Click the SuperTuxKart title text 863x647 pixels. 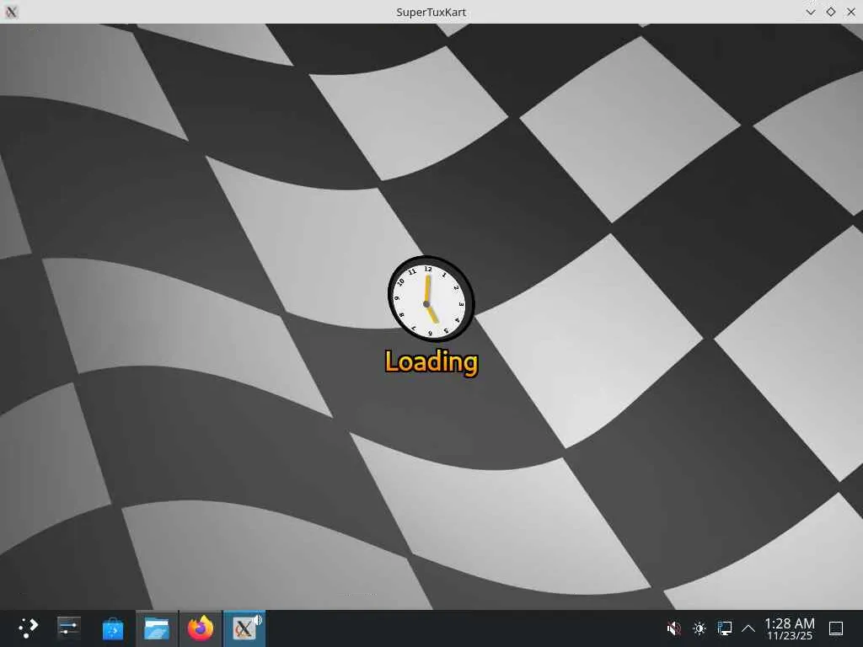(x=431, y=12)
